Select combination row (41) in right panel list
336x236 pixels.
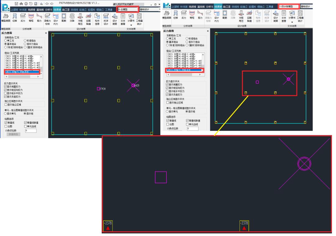[184, 61]
